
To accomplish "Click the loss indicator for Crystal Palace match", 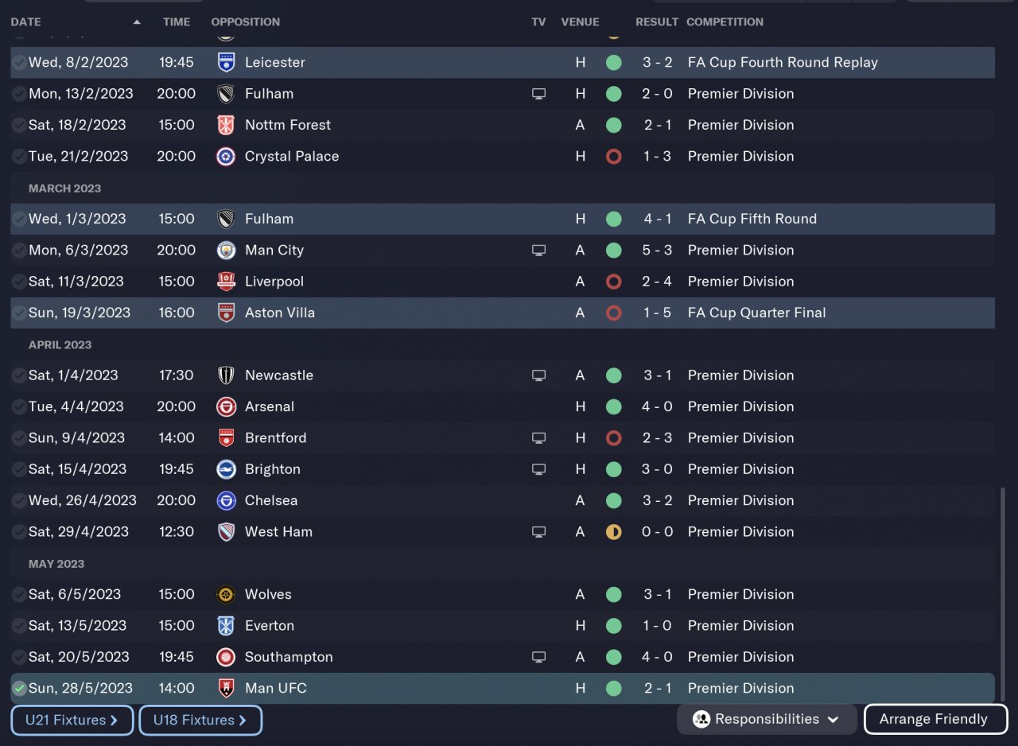I will 613,157.
